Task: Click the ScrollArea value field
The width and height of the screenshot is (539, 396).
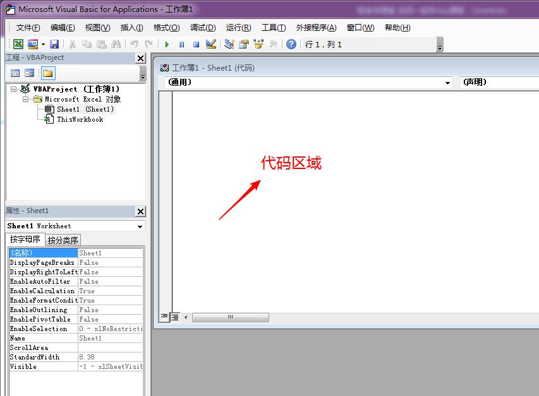Action: (111, 347)
